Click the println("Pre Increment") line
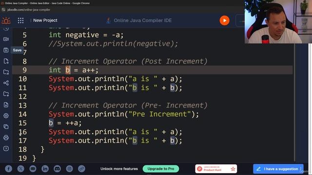Image resolution: width=312 pixels, height=175 pixels. (124, 114)
